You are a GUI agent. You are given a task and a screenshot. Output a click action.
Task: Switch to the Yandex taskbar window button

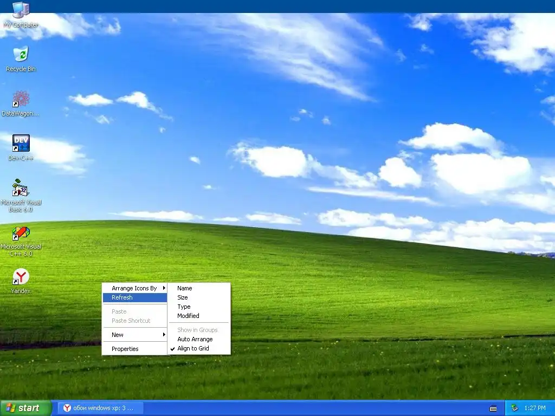coord(100,408)
